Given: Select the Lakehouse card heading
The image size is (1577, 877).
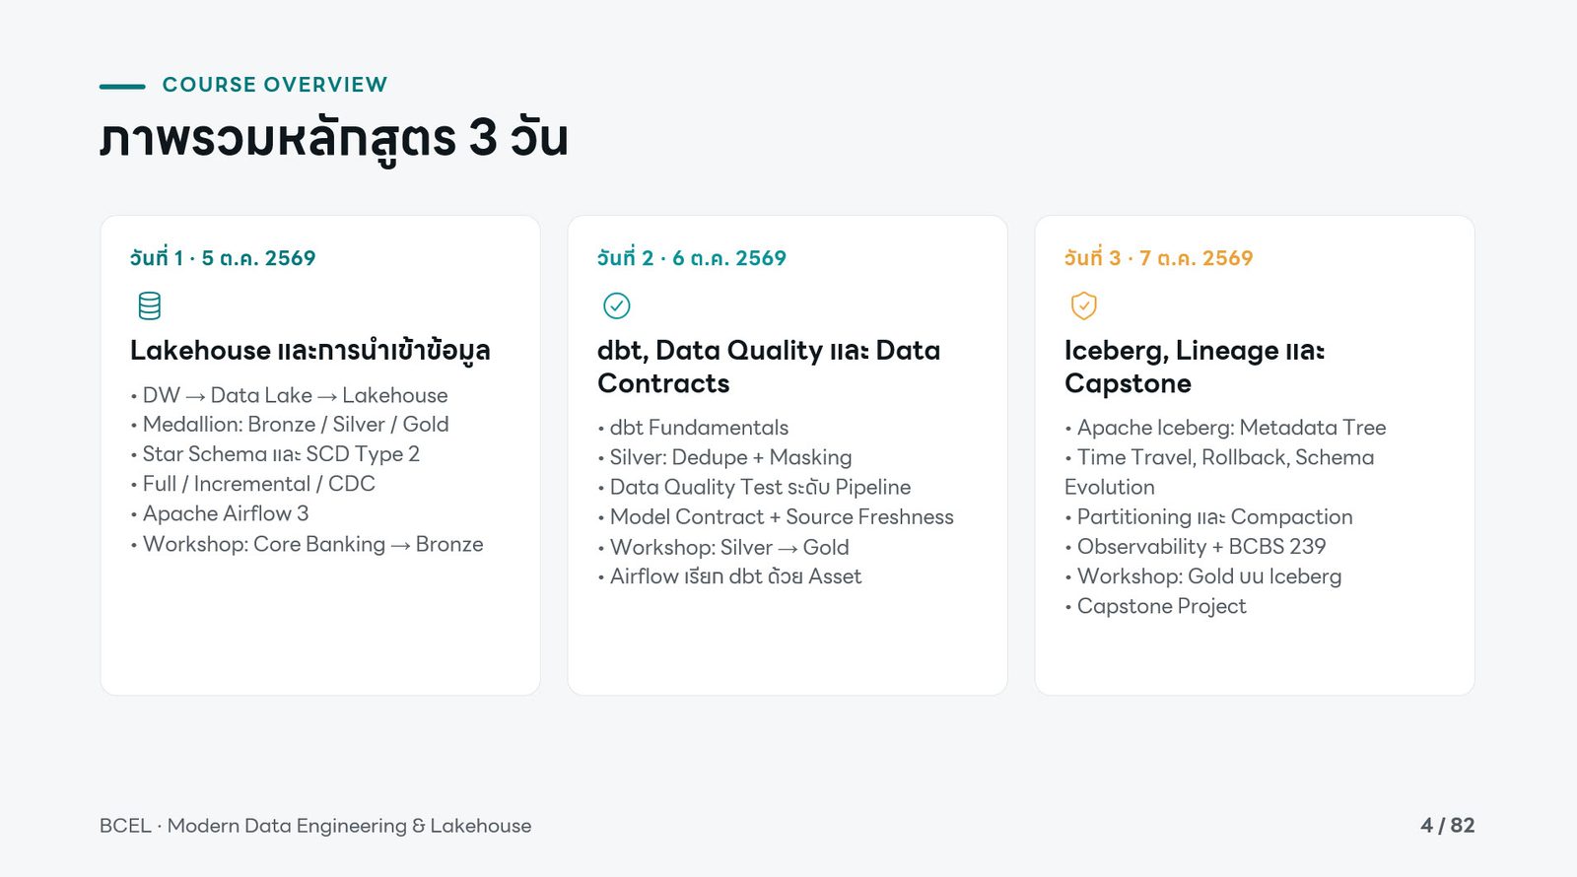Looking at the screenshot, I should tap(310, 351).
